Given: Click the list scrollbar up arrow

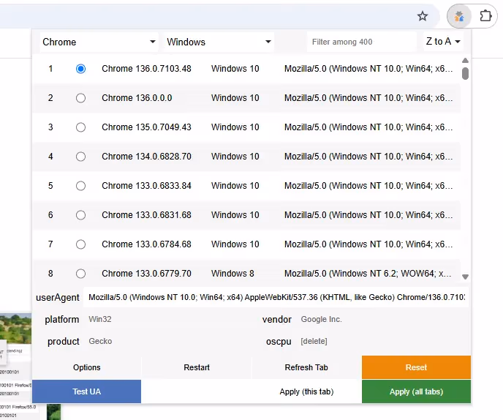Looking at the screenshot, I should 465,61.
